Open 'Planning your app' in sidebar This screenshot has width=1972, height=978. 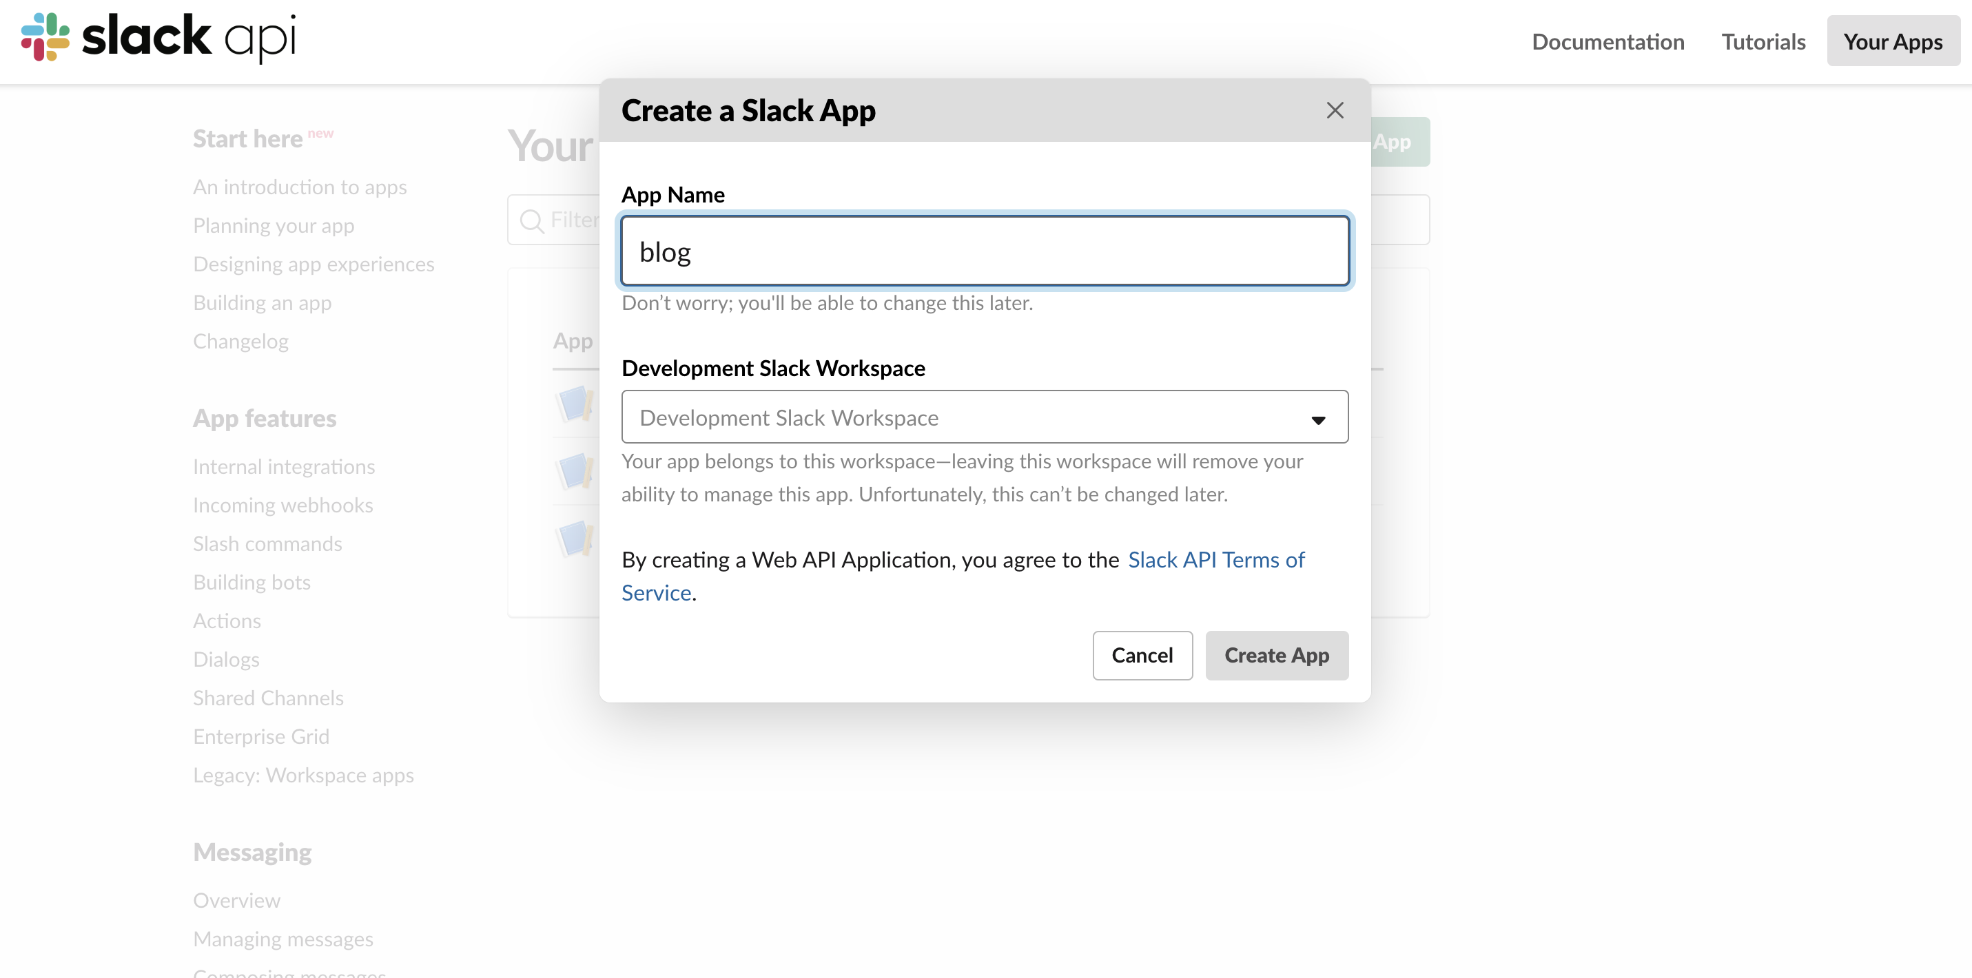coord(274,225)
